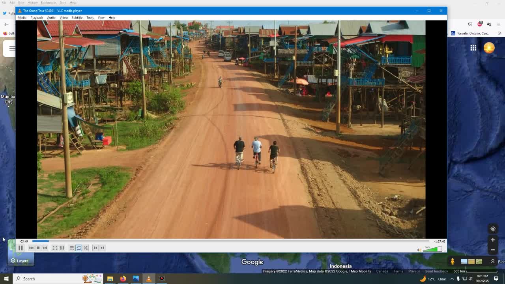Viewport: 505px width, 284px height.
Task: Go back in the Firefox window
Action: pyautogui.click(x=6, y=24)
